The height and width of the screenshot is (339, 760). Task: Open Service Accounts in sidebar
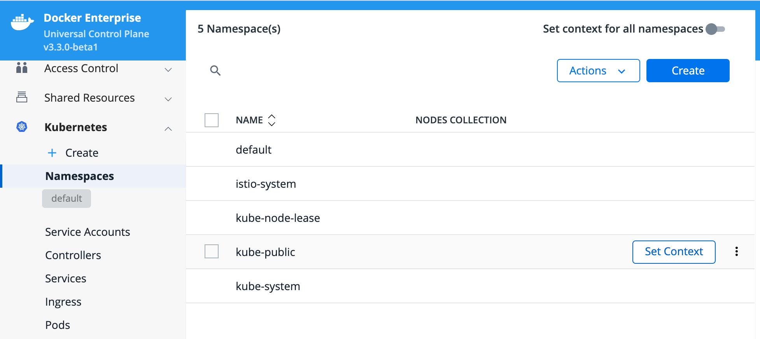coord(88,232)
